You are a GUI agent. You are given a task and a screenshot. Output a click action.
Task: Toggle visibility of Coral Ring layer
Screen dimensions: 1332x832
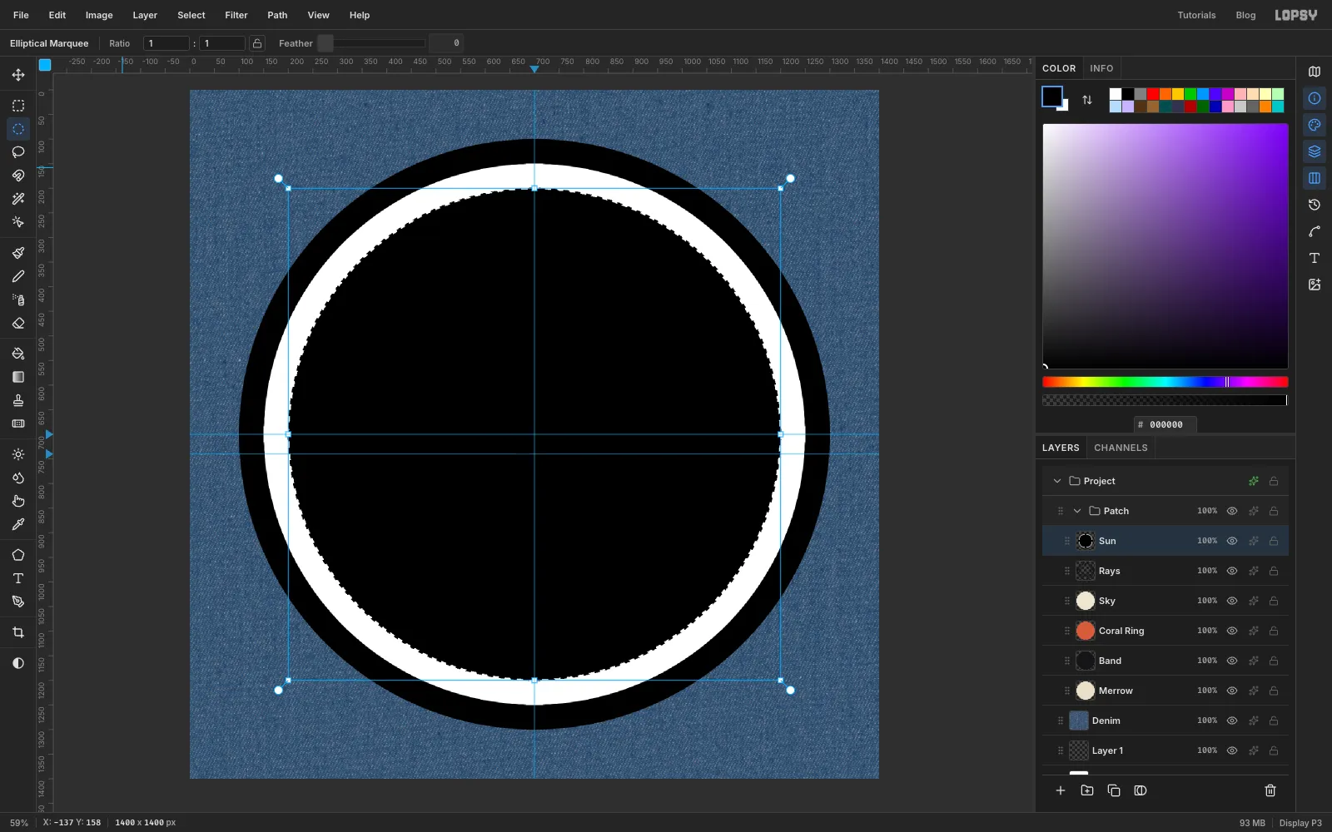coord(1232,631)
